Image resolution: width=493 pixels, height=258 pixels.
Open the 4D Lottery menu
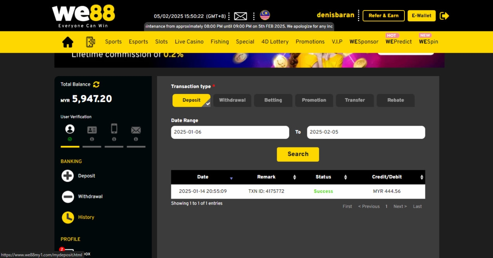coord(275,42)
